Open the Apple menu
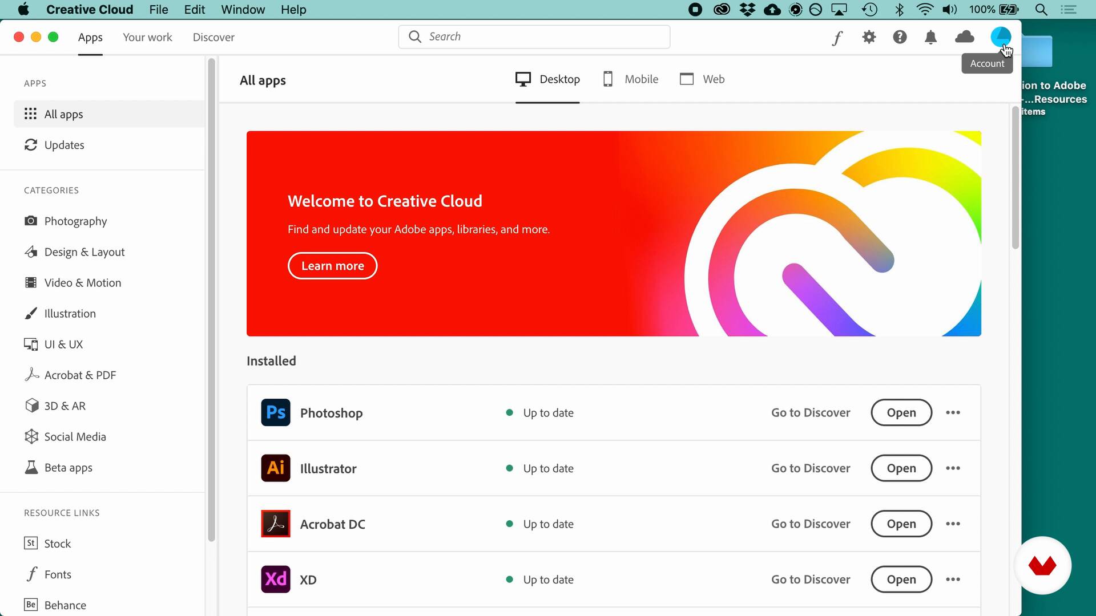The image size is (1096, 616). pyautogui.click(x=23, y=9)
